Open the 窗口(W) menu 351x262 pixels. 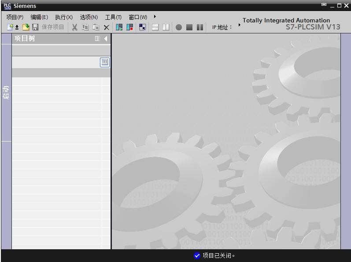pos(138,17)
